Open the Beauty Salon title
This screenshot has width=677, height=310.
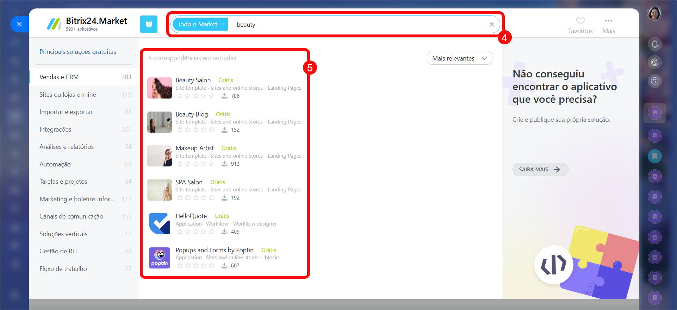pyautogui.click(x=193, y=80)
